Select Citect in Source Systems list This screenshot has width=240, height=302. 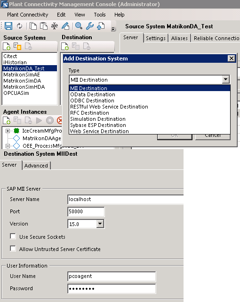(30, 56)
